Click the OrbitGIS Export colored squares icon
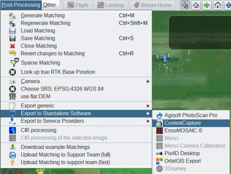The height and width of the screenshot is (174, 231). tap(160, 161)
